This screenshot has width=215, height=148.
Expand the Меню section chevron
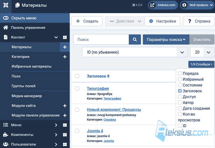pos(56,125)
